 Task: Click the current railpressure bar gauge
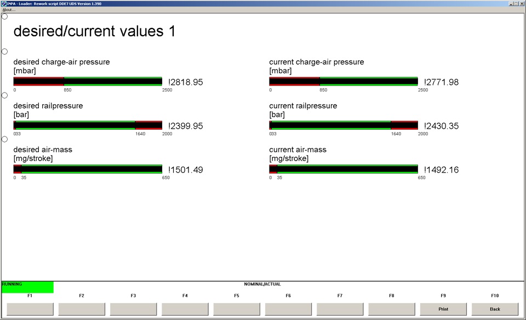point(344,125)
